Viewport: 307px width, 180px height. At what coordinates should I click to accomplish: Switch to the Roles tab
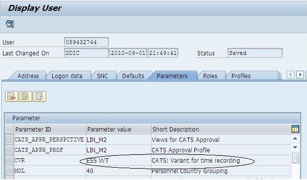click(x=210, y=76)
